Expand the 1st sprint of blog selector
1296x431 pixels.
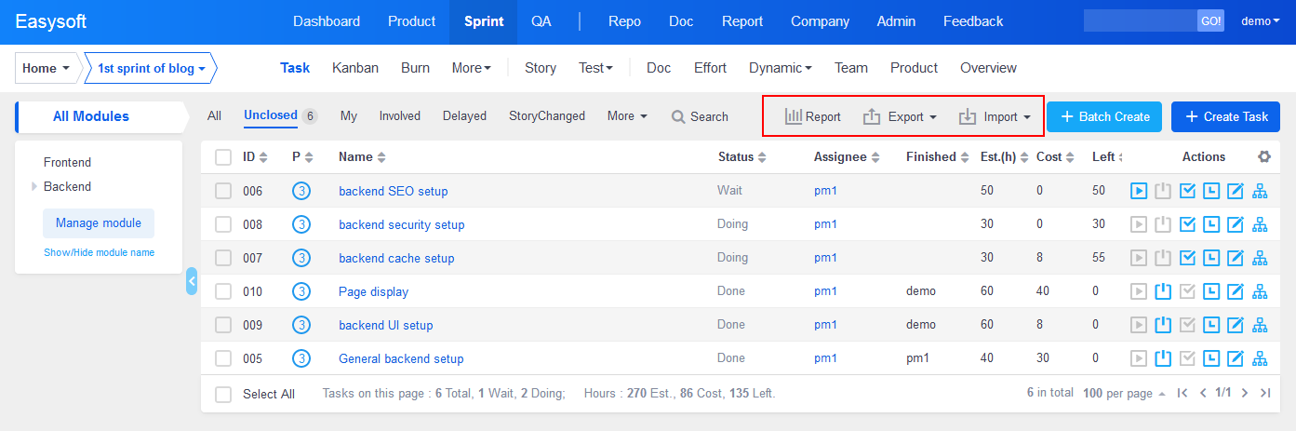pyautogui.click(x=151, y=68)
